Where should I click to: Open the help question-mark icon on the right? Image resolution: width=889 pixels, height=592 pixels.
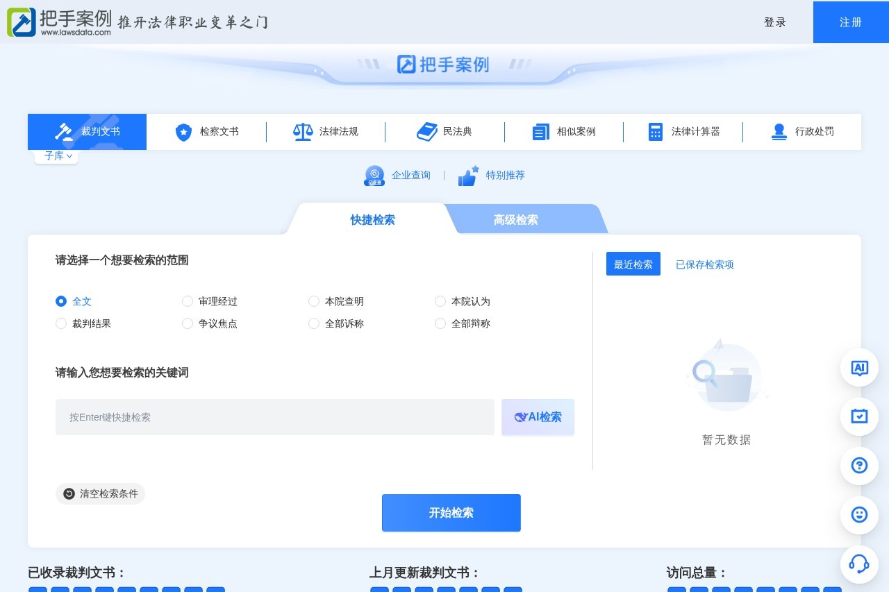(859, 466)
